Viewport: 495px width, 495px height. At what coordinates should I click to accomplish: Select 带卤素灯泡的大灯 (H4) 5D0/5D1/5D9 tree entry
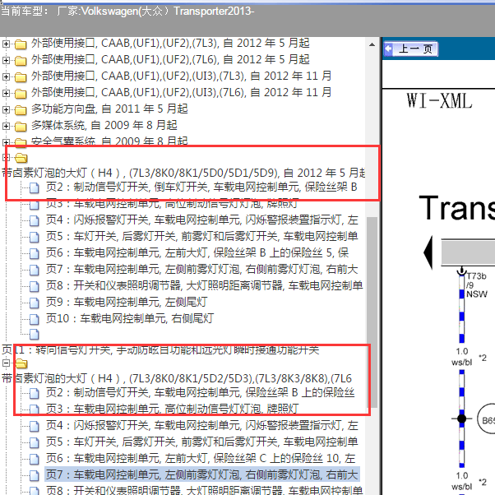(183, 173)
